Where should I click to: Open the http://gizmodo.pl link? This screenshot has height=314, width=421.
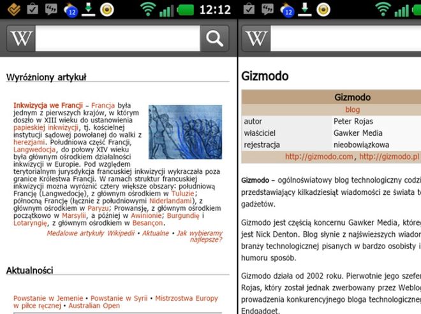coord(389,157)
